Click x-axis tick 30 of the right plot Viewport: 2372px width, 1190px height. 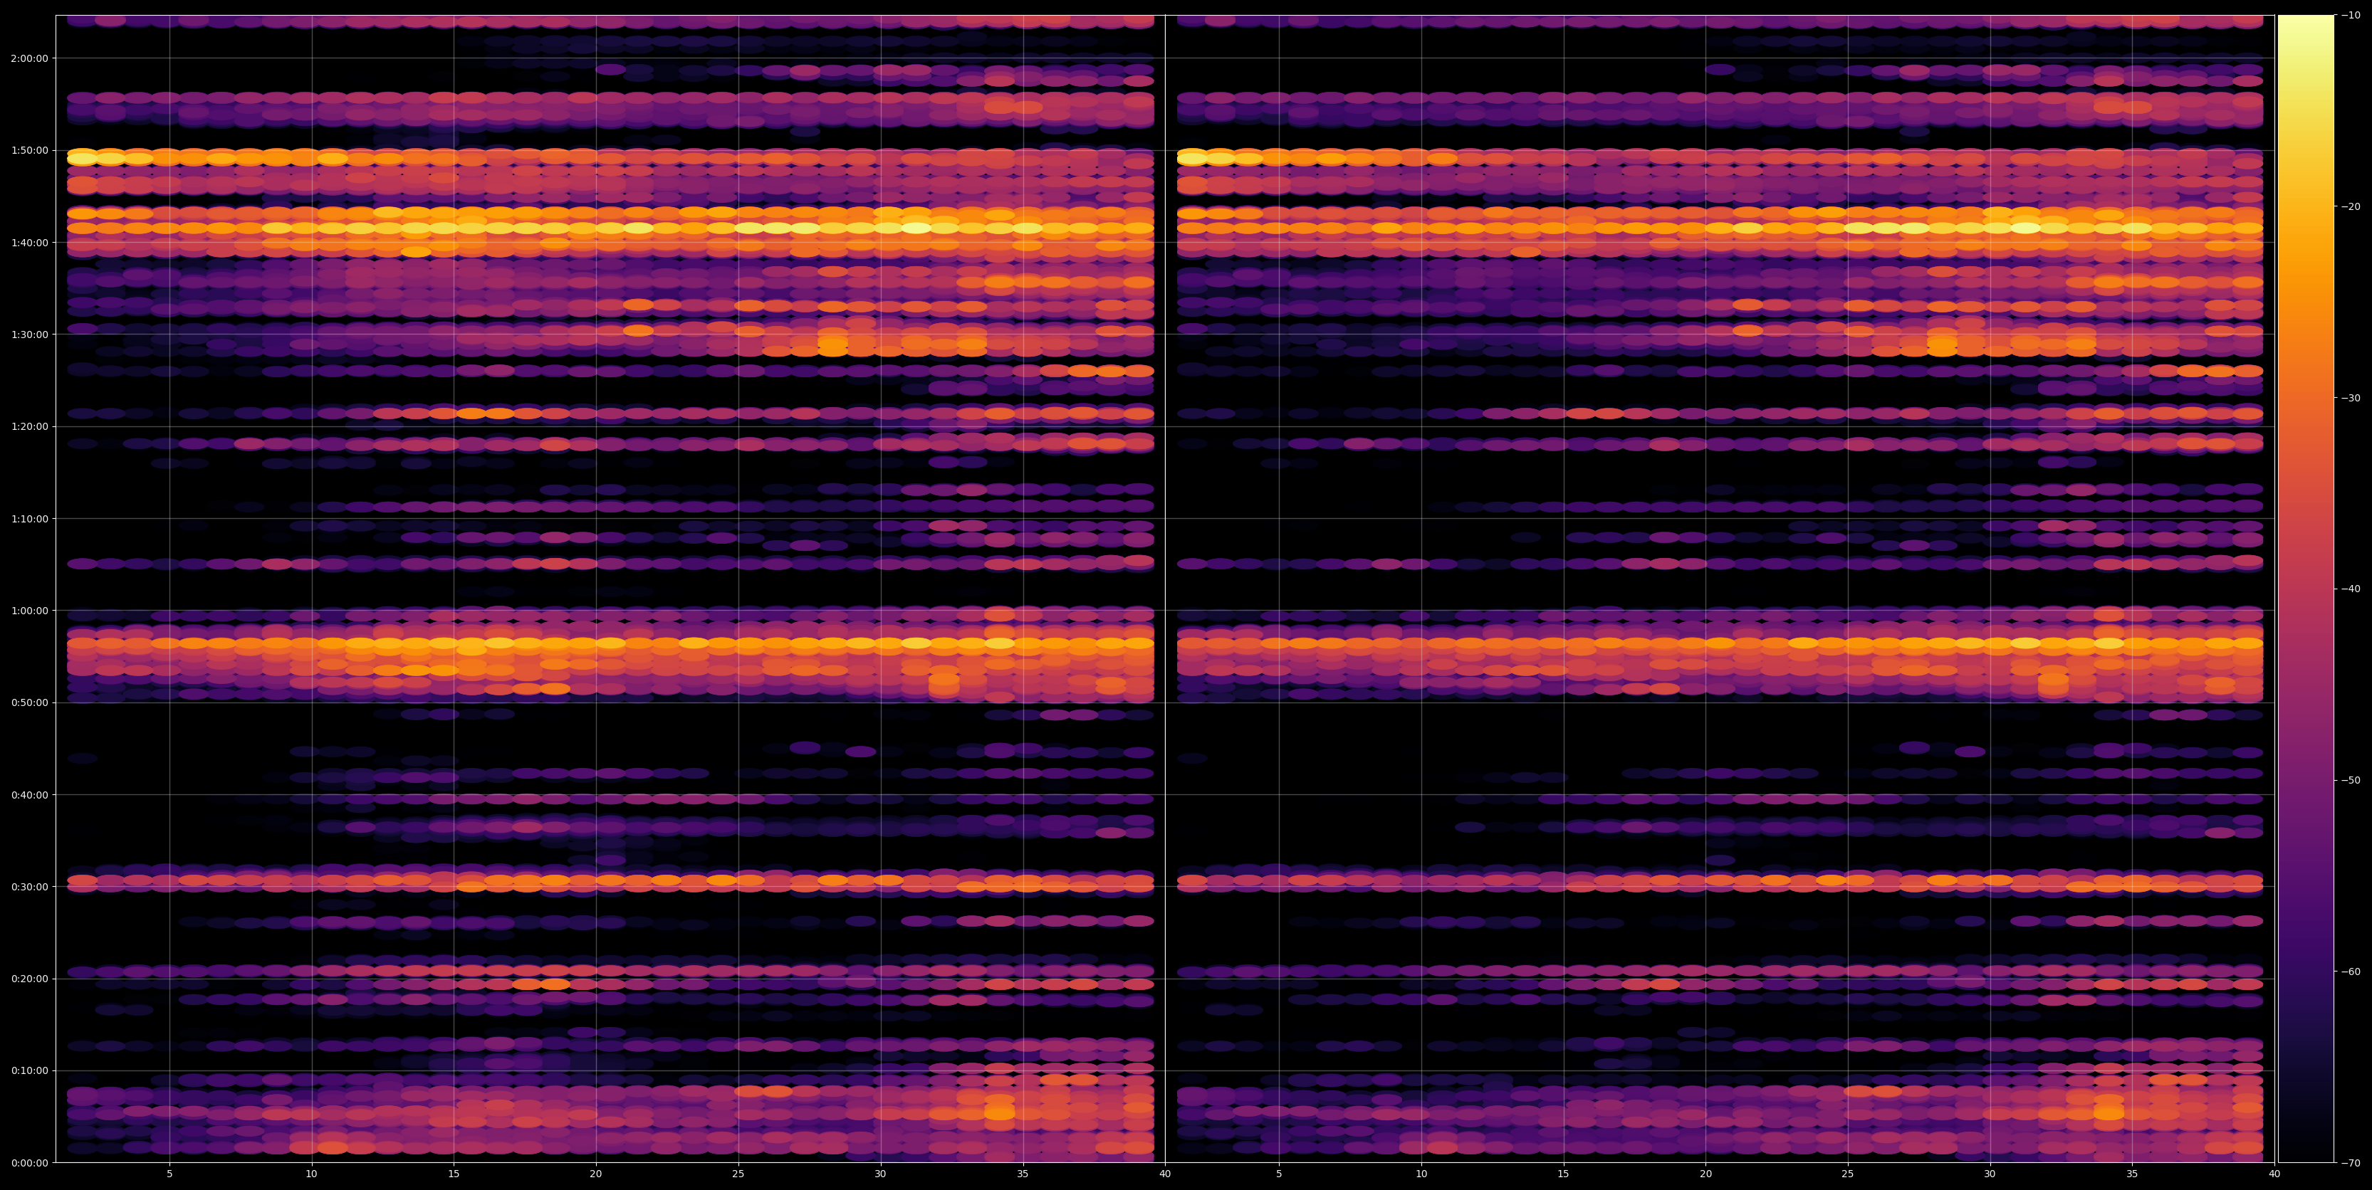click(x=1990, y=1174)
